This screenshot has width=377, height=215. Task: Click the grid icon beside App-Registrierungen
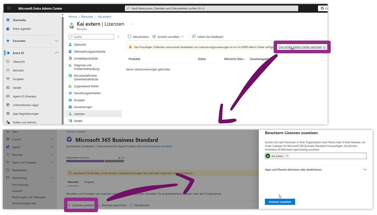point(8,114)
